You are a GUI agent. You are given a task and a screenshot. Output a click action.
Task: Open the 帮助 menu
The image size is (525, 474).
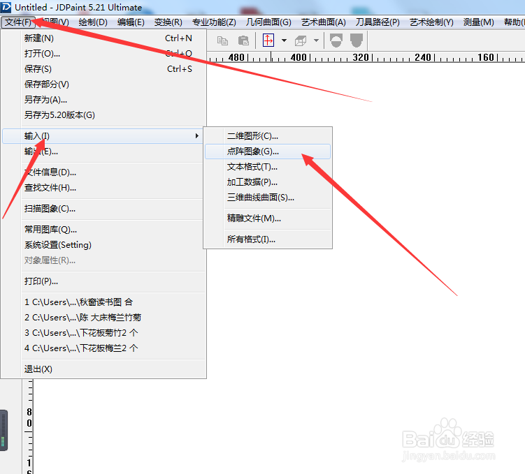tap(514, 22)
